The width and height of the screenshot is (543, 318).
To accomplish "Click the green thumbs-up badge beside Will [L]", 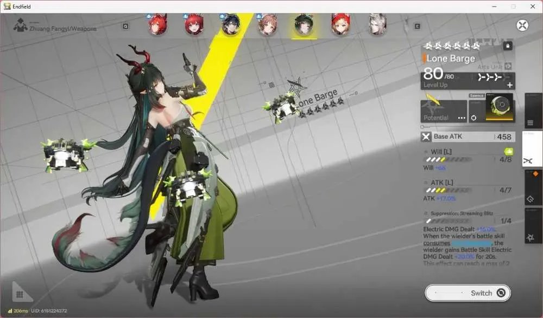I will coord(508,151).
